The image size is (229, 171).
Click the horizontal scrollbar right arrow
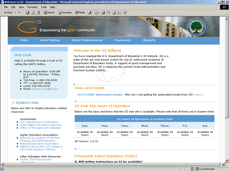pos(223,164)
